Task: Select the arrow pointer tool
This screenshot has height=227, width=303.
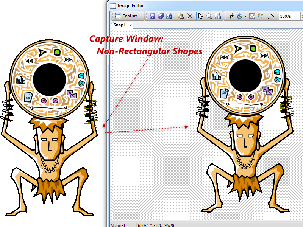Action: 200,16
